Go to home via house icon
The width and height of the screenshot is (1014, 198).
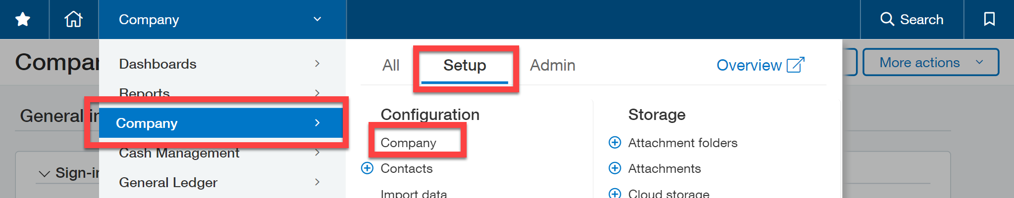point(73,19)
